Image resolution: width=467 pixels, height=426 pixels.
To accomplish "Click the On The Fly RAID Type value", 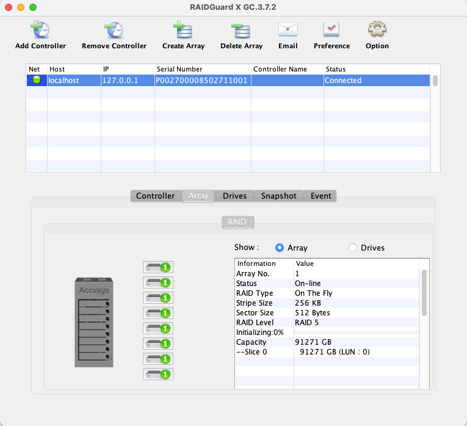I will [313, 293].
